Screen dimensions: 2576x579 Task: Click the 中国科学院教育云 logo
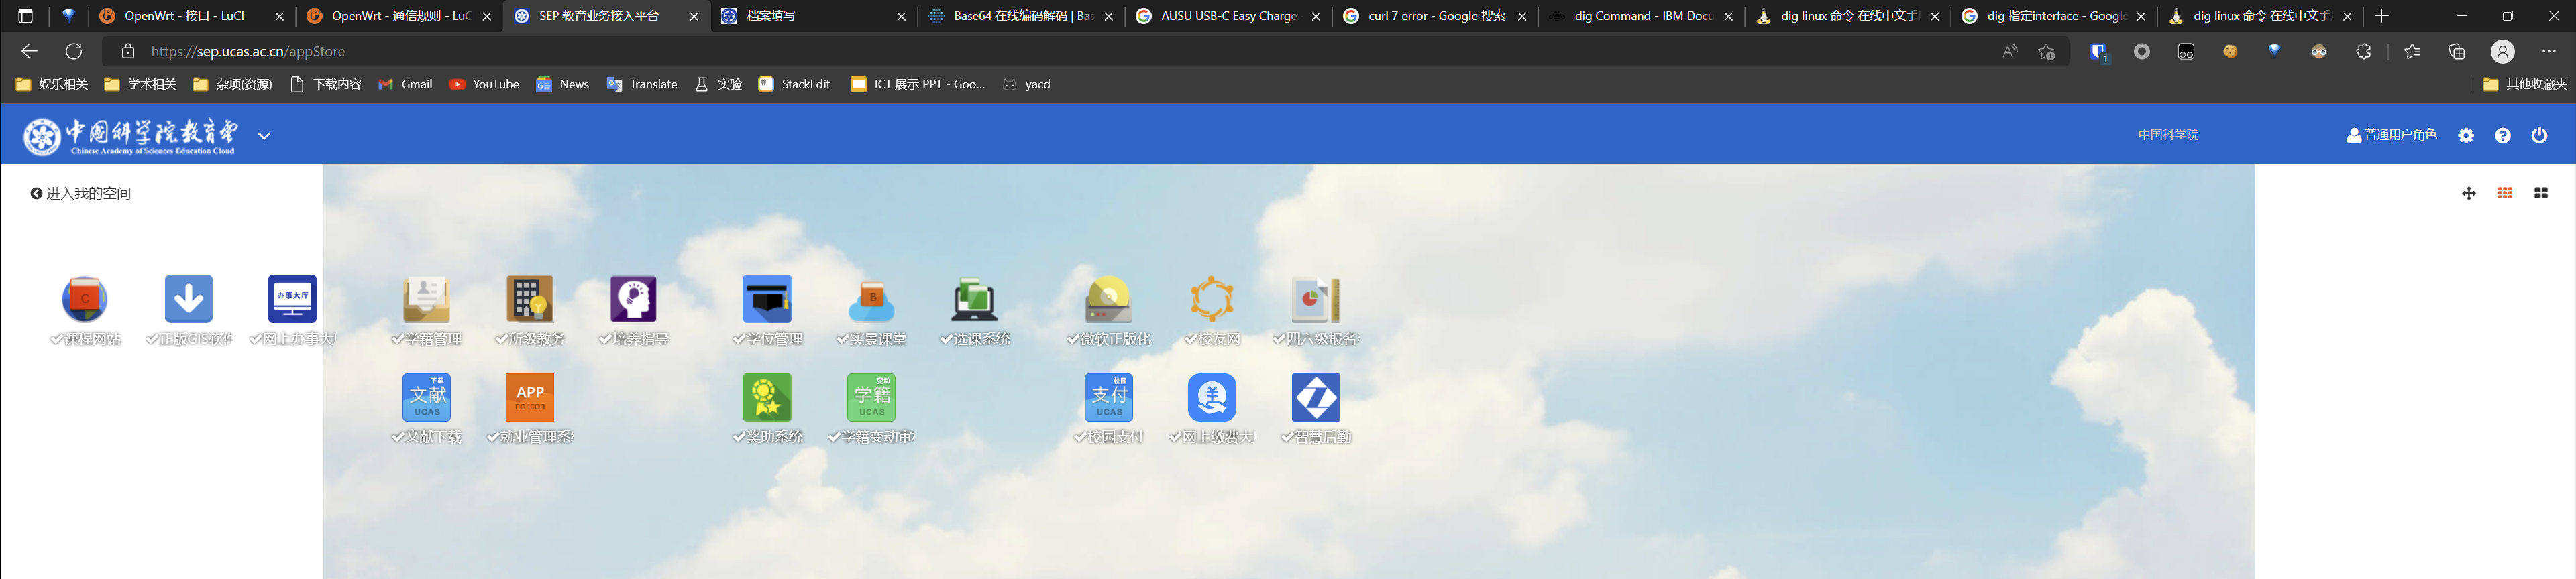[131, 137]
